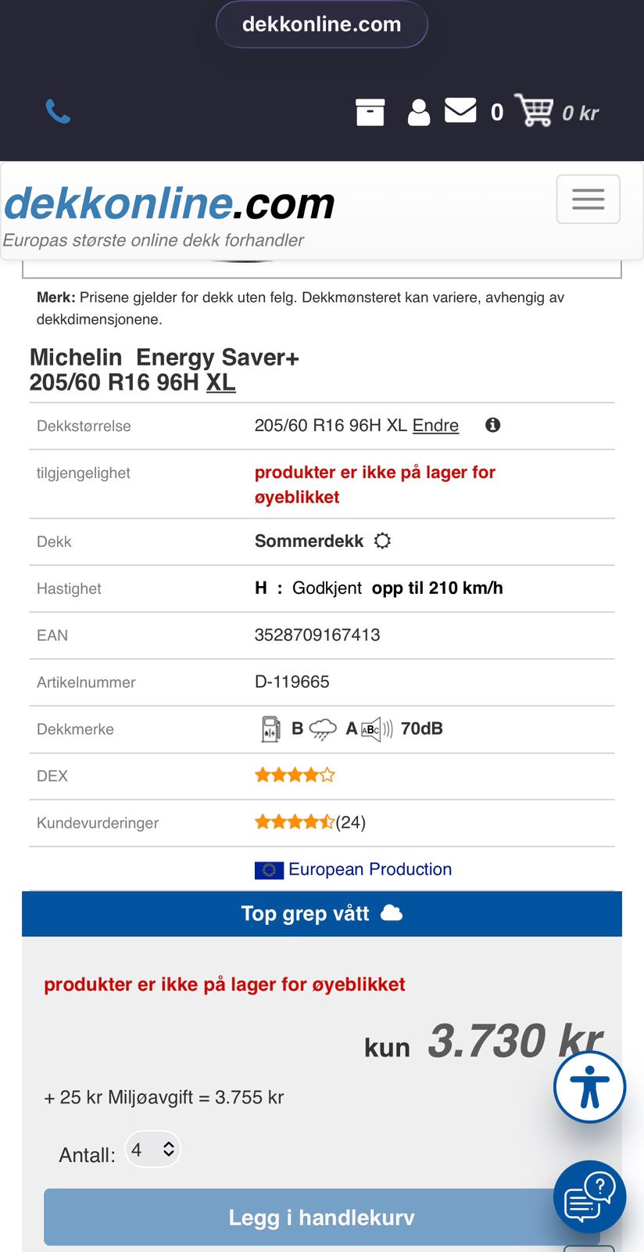This screenshot has height=1252, width=644.
Task: Click the Endre link to change size
Action: [x=435, y=425]
